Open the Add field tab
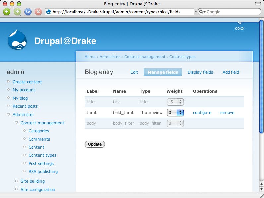 coord(231,72)
